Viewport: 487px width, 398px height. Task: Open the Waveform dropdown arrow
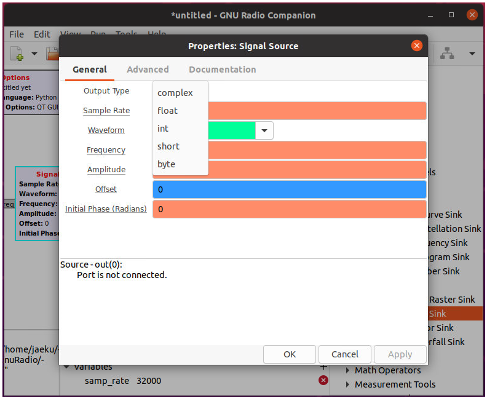click(264, 130)
